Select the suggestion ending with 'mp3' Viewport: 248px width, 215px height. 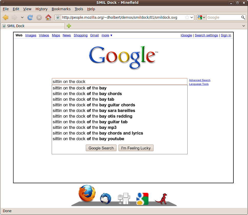click(120, 127)
